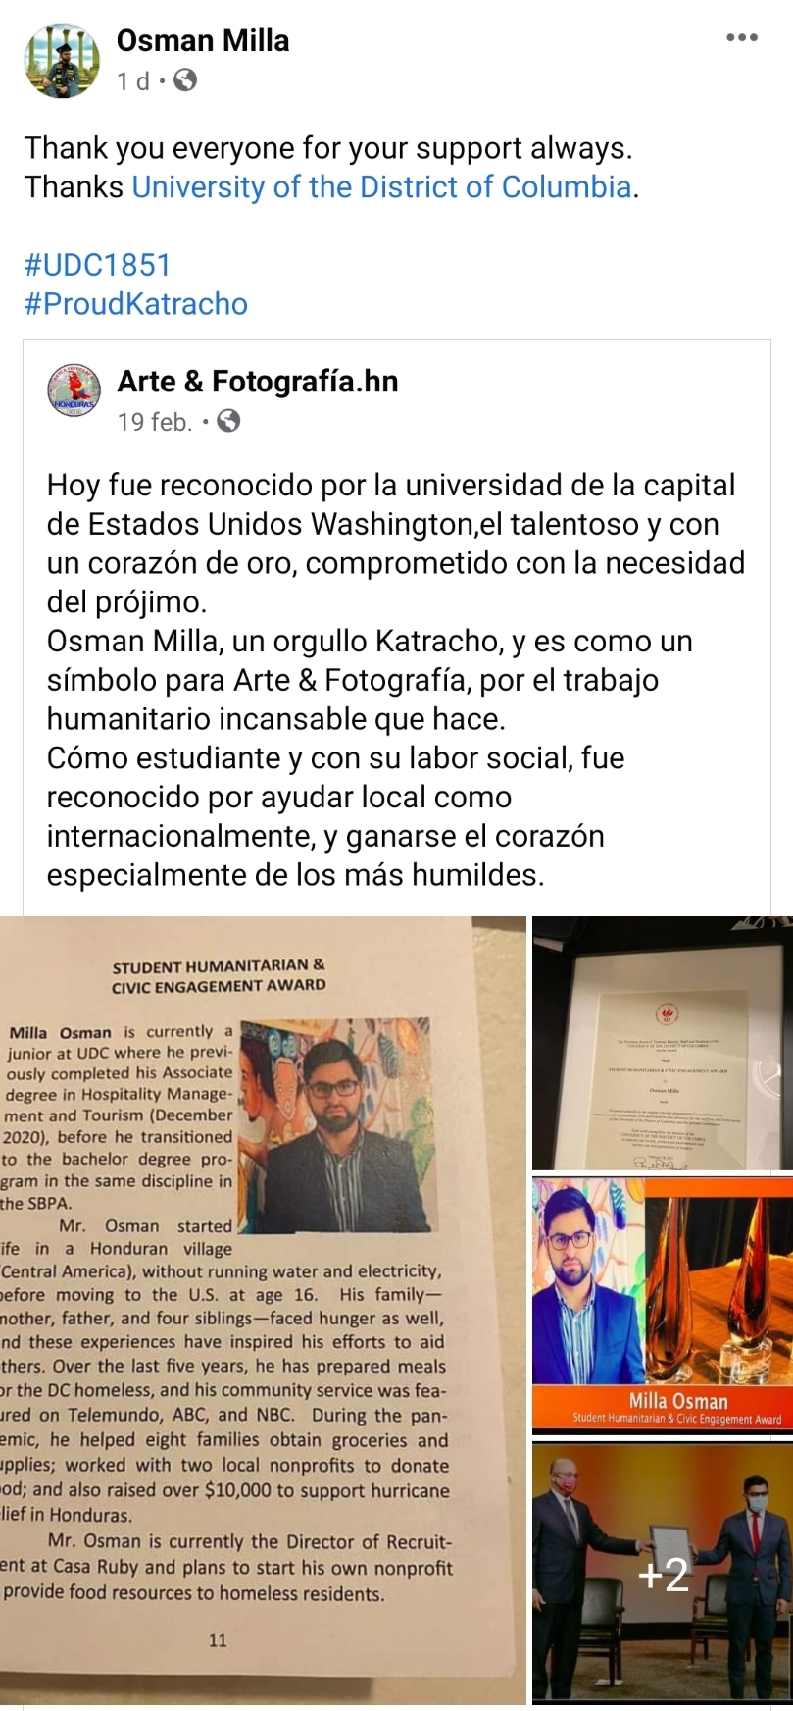Open the Student Humanitarian award program page photo
The image size is (793, 1711).
[263, 1310]
